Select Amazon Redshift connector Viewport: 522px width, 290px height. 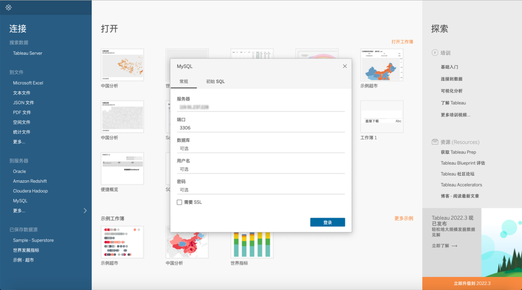(30, 181)
